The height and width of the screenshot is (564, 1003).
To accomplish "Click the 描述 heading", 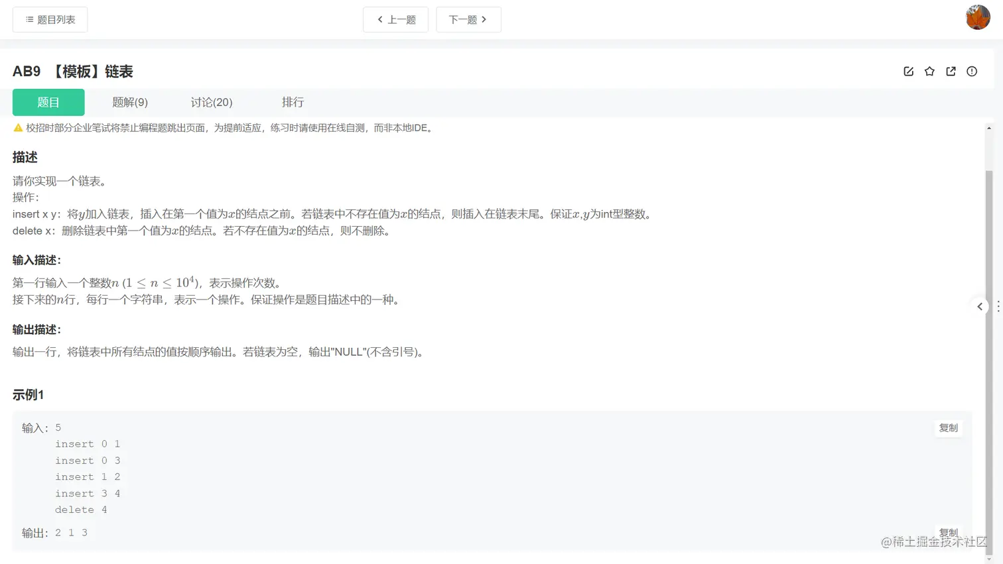I will [25, 158].
